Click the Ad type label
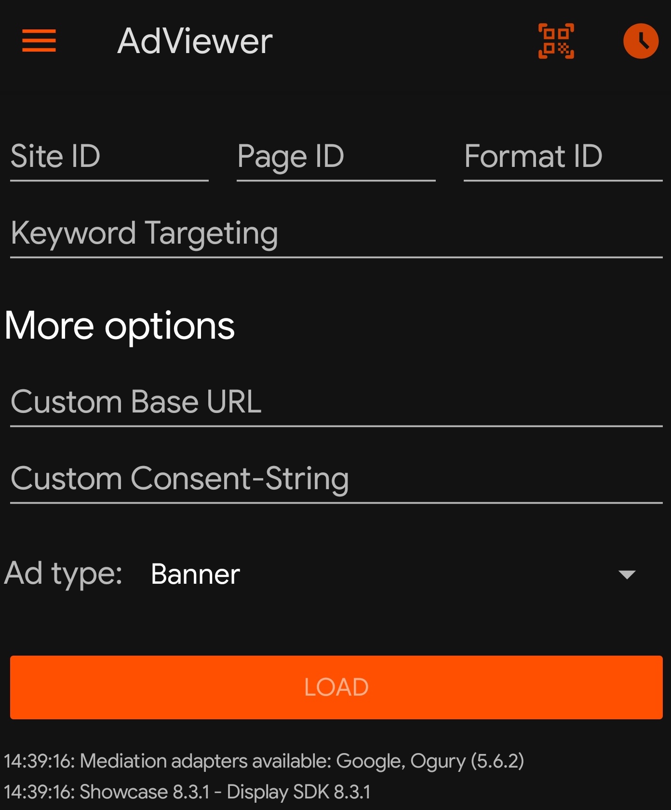The width and height of the screenshot is (671, 810). [x=63, y=574]
